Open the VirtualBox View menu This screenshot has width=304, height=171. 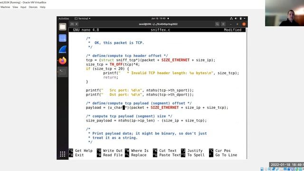(x=15, y=7)
